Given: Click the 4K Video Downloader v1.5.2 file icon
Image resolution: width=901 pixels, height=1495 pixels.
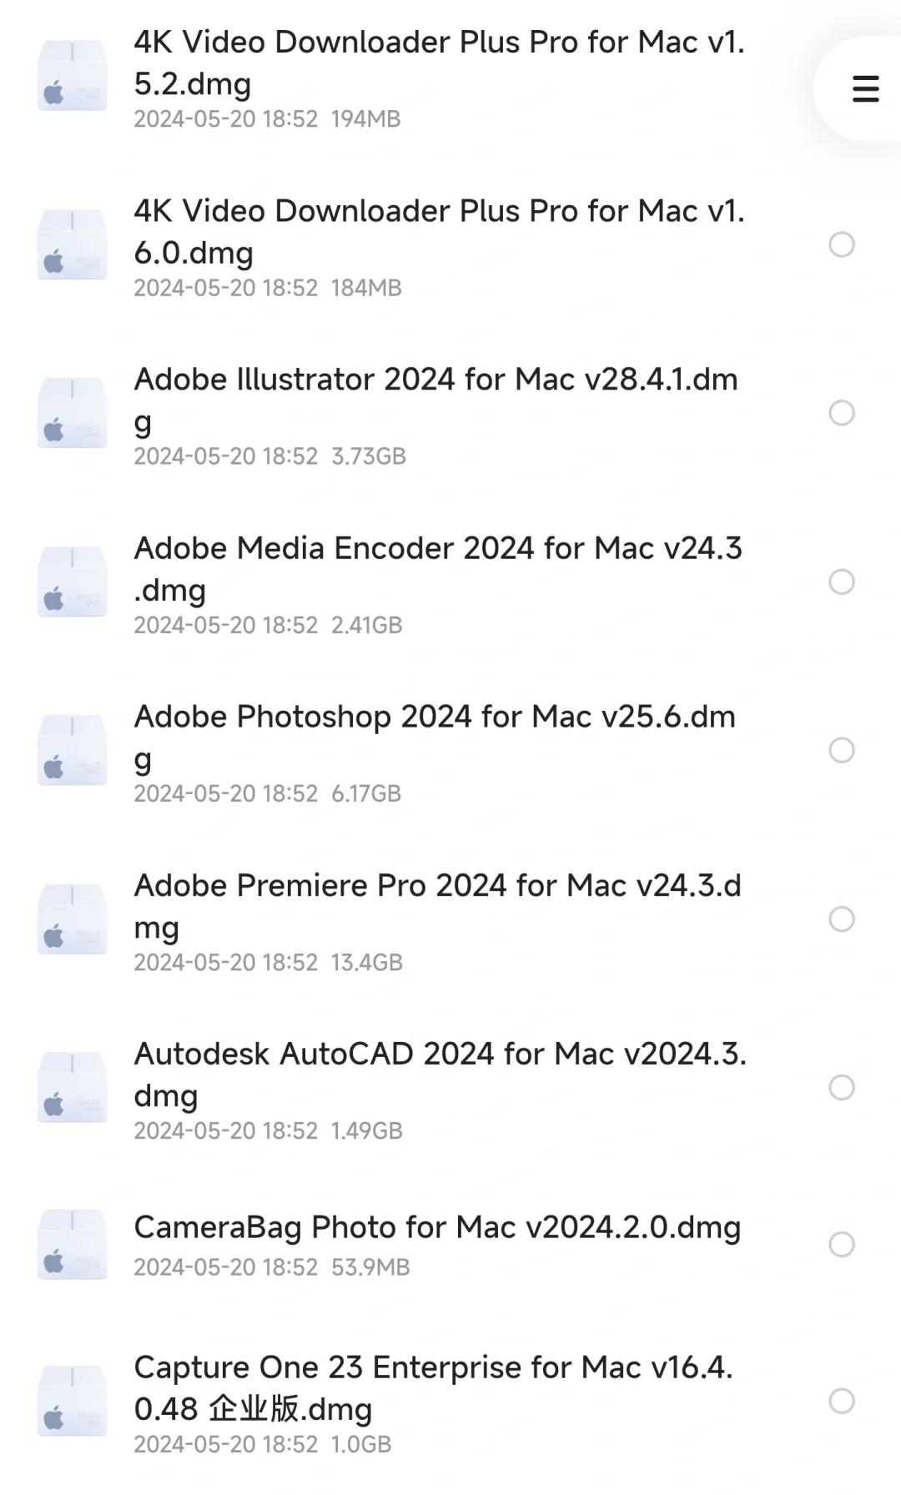Looking at the screenshot, I should 73,76.
